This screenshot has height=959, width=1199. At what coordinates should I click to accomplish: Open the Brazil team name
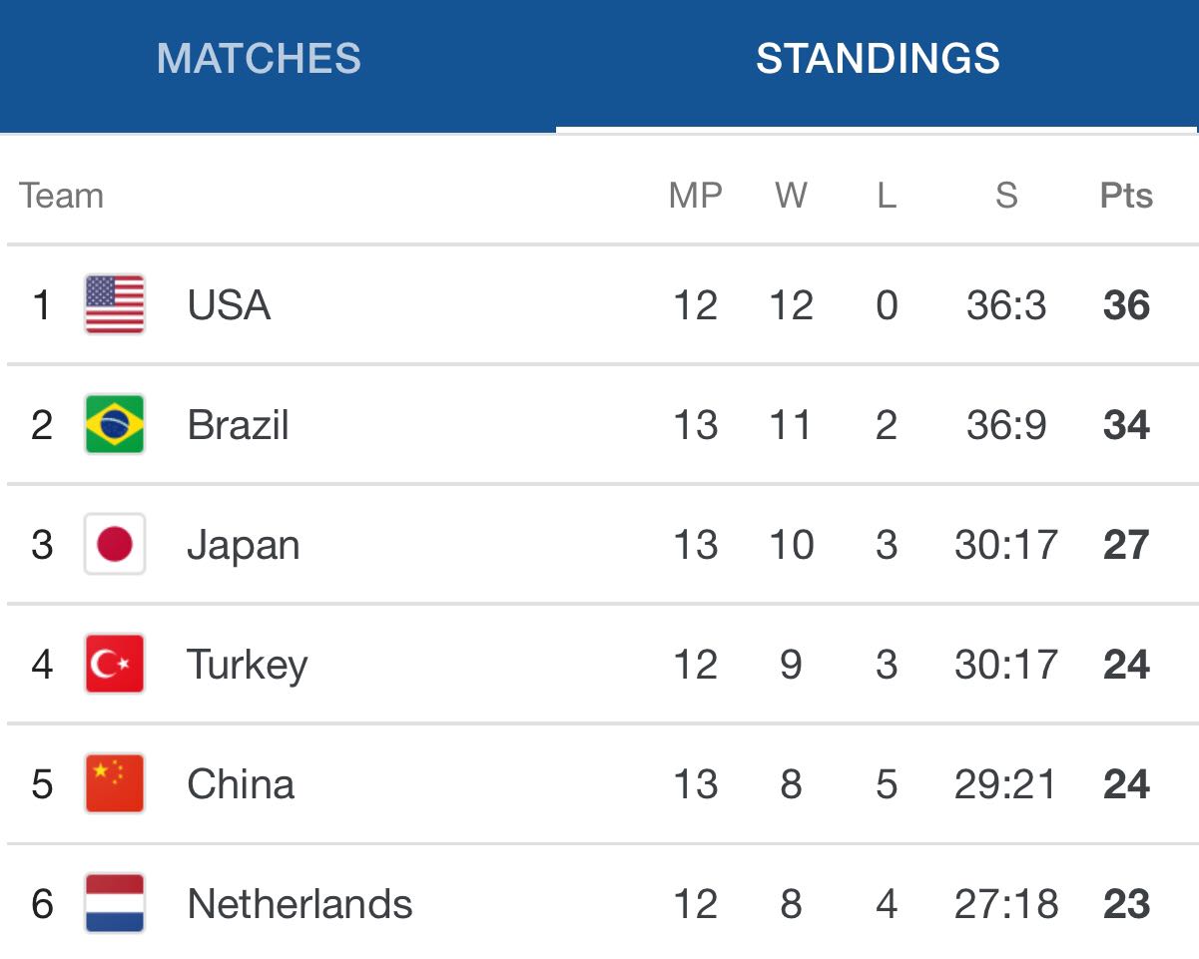[238, 425]
